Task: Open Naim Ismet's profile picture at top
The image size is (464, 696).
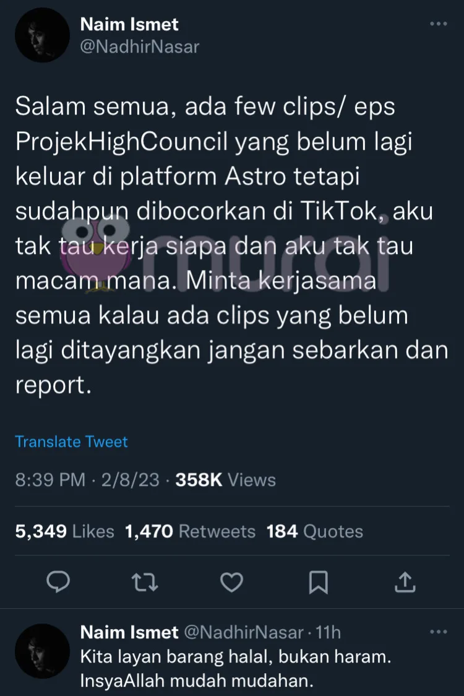Action: click(42, 35)
